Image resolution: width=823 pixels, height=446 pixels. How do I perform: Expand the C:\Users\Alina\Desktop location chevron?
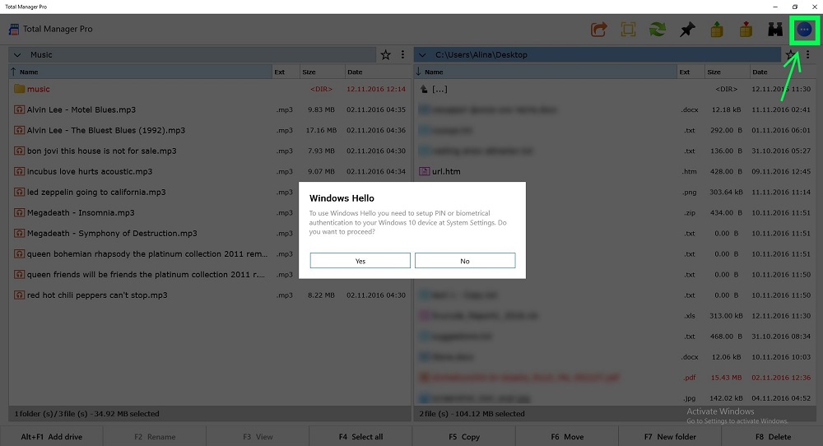point(422,54)
